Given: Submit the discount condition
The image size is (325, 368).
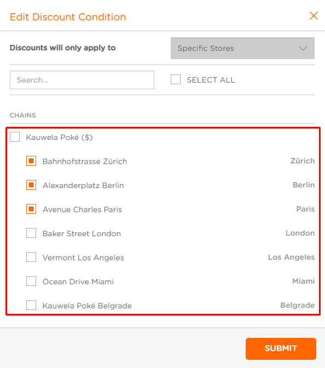Looking at the screenshot, I should tap(281, 349).
